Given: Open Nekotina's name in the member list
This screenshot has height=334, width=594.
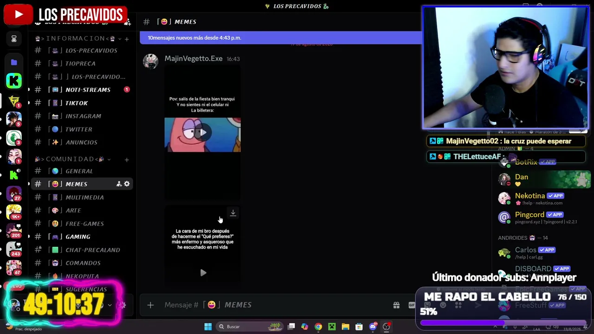Looking at the screenshot, I should [x=530, y=196].
